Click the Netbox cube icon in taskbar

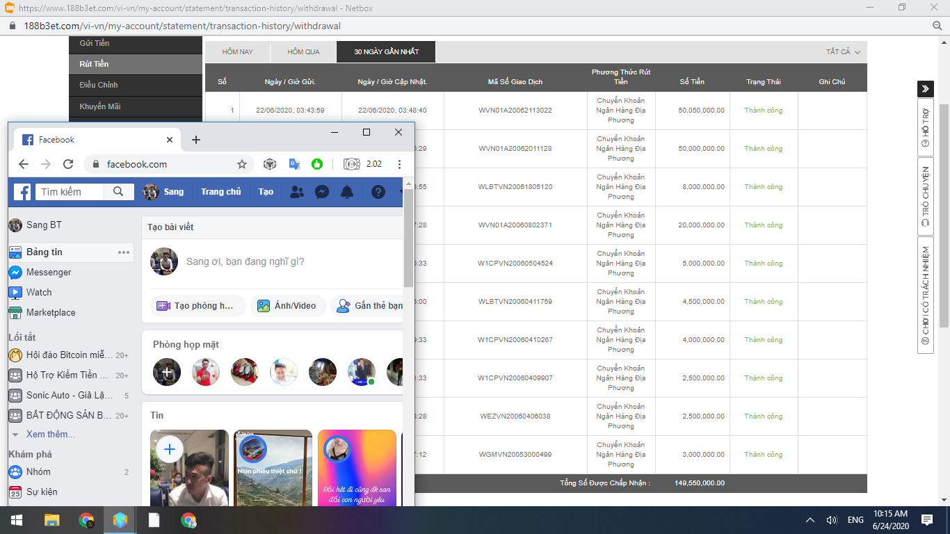tap(120, 519)
